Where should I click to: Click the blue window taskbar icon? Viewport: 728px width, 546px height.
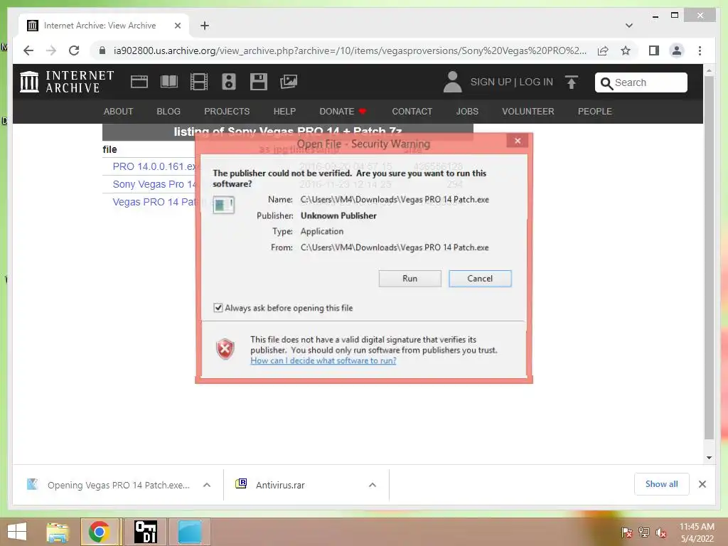189,532
